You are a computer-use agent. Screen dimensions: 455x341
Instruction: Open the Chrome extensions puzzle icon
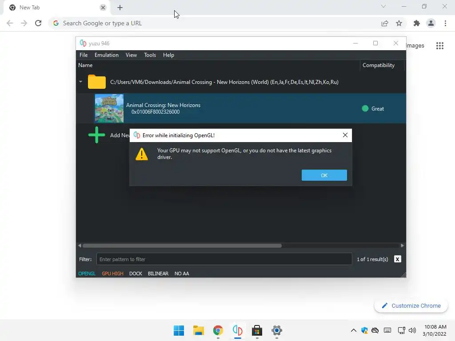(417, 23)
